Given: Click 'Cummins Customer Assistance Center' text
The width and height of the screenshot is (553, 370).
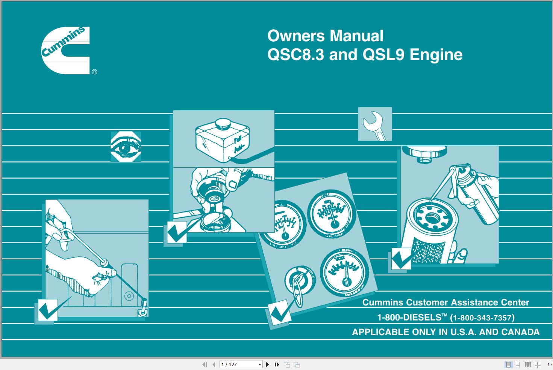Looking at the screenshot, I should 445,302.
